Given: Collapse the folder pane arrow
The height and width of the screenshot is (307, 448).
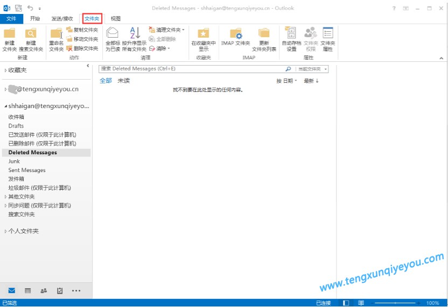Looking at the screenshot, I should (88, 66).
